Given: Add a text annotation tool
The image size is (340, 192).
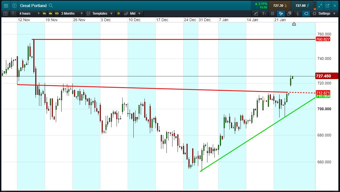Looking at the screenshot, I should click(264, 14).
